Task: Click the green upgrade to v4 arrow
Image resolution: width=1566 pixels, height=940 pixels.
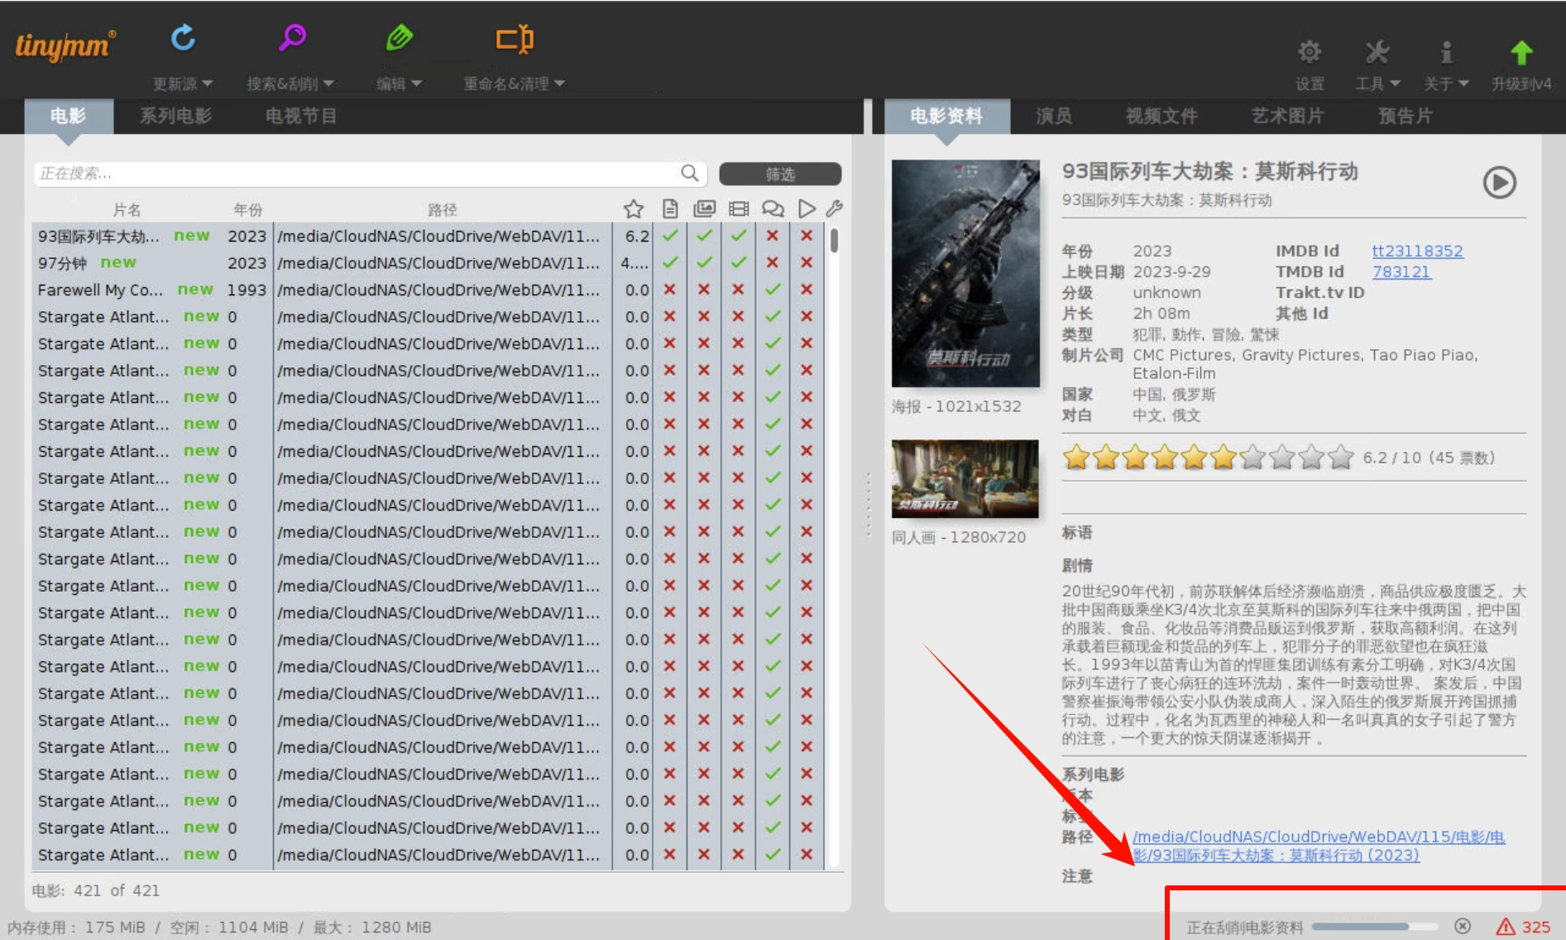Action: point(1521,53)
